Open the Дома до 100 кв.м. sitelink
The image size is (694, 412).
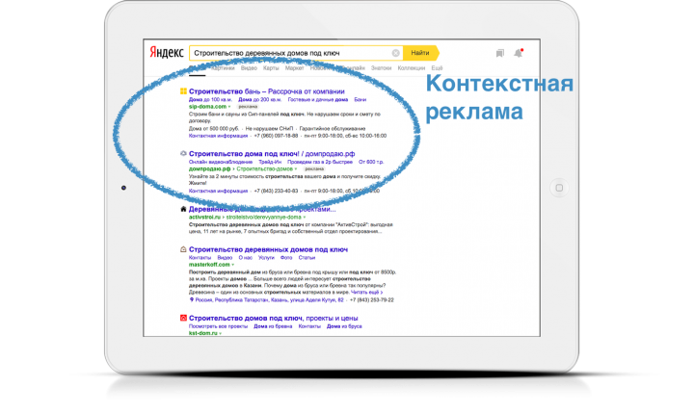pos(210,99)
